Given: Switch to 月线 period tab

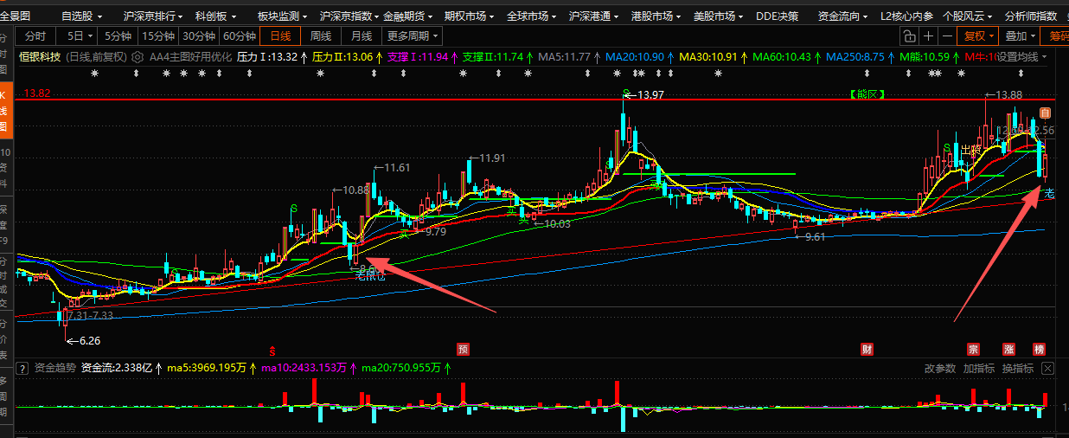Looking at the screenshot, I should pyautogui.click(x=362, y=36).
